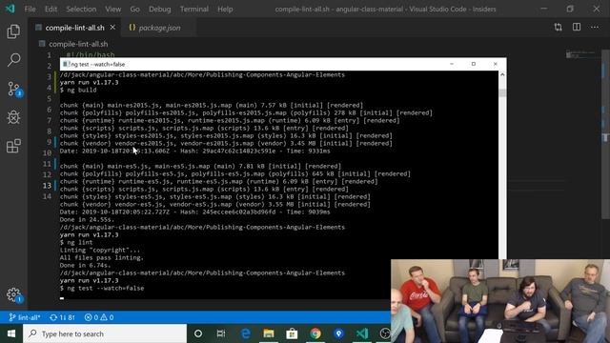This screenshot has height=343, width=610.
Task: Open the File menu
Action: pos(30,9)
